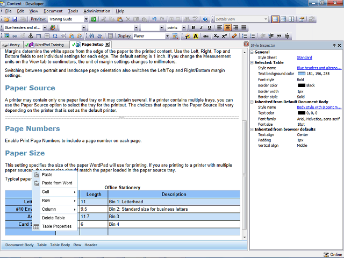
Task: Insert a special symbol with Omega icon
Action: (55, 36)
